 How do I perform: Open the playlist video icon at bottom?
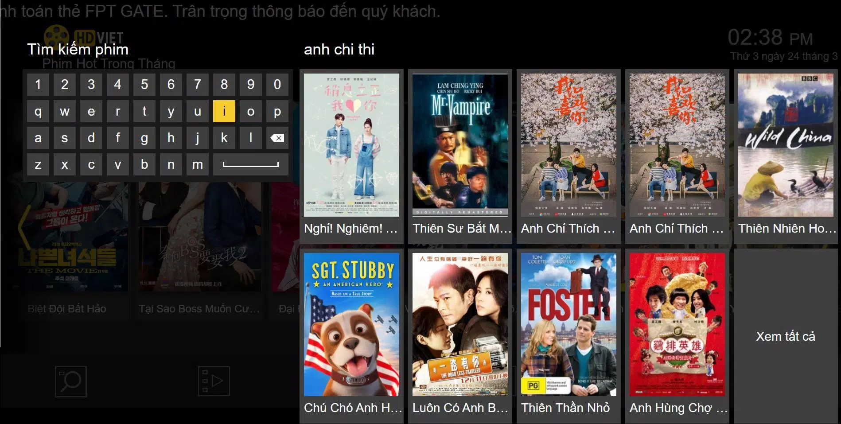(x=214, y=381)
